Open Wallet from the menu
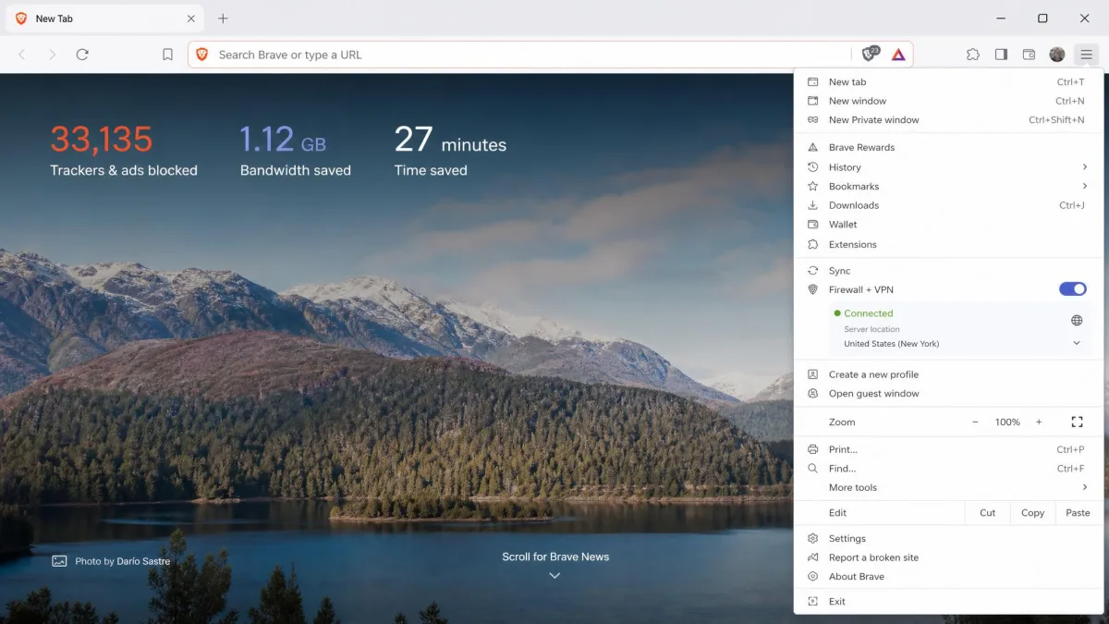This screenshot has width=1109, height=624. coord(948,225)
